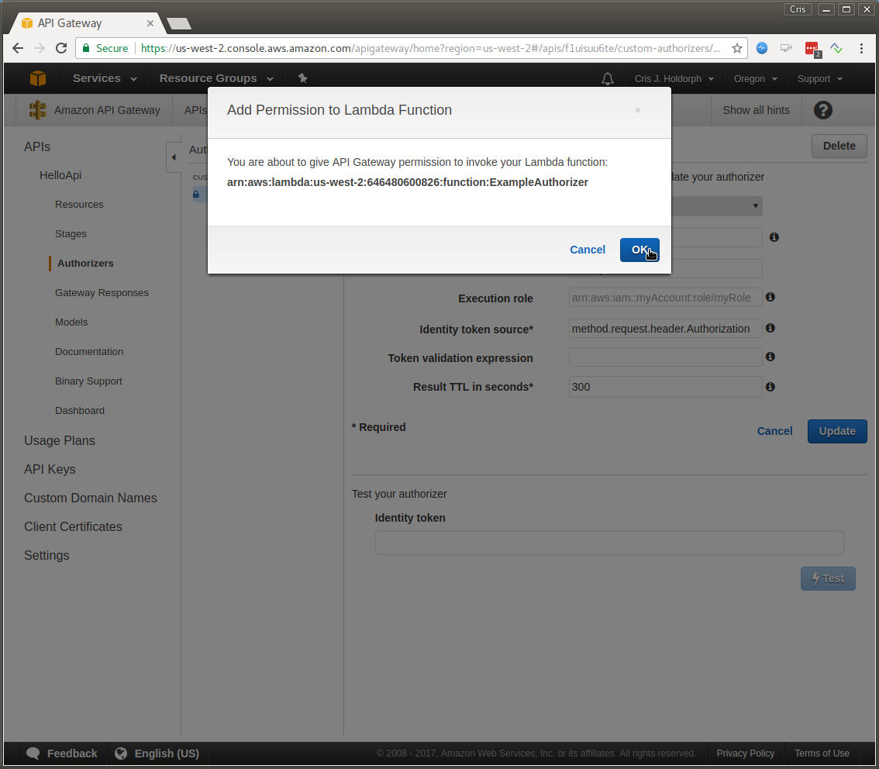The height and width of the screenshot is (769, 879).
Task: Click info icon beside Identity token source
Action: pos(770,328)
